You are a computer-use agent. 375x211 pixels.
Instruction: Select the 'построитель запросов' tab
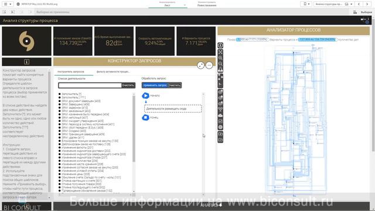[x=71, y=72]
